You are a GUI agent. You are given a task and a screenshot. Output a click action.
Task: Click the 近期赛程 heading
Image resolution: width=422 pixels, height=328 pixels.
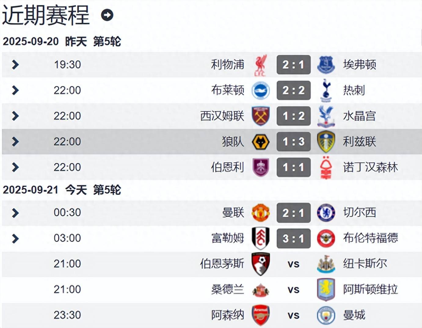click(x=46, y=15)
